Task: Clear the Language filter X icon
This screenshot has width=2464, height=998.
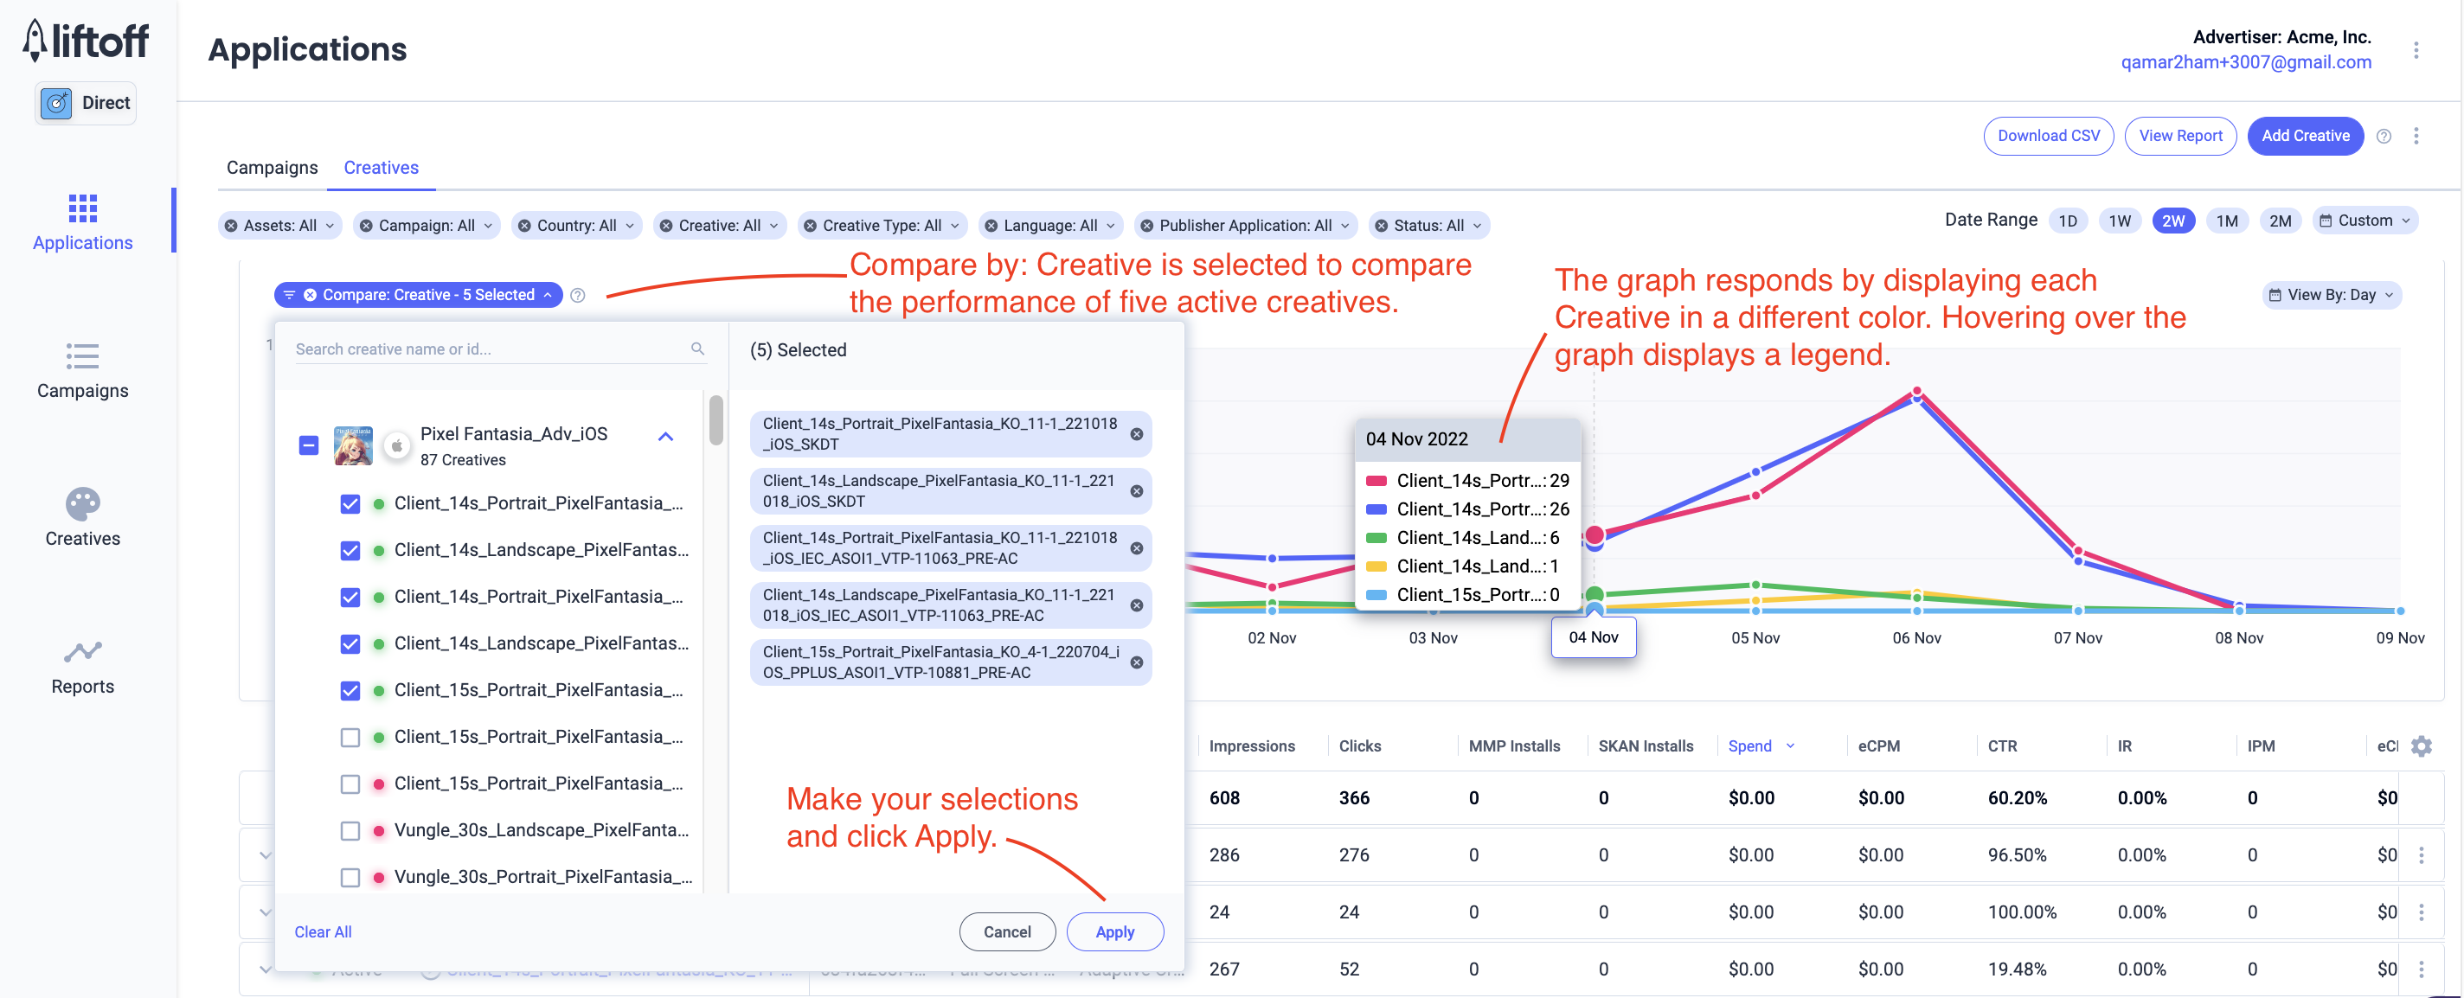Action: [x=991, y=226]
